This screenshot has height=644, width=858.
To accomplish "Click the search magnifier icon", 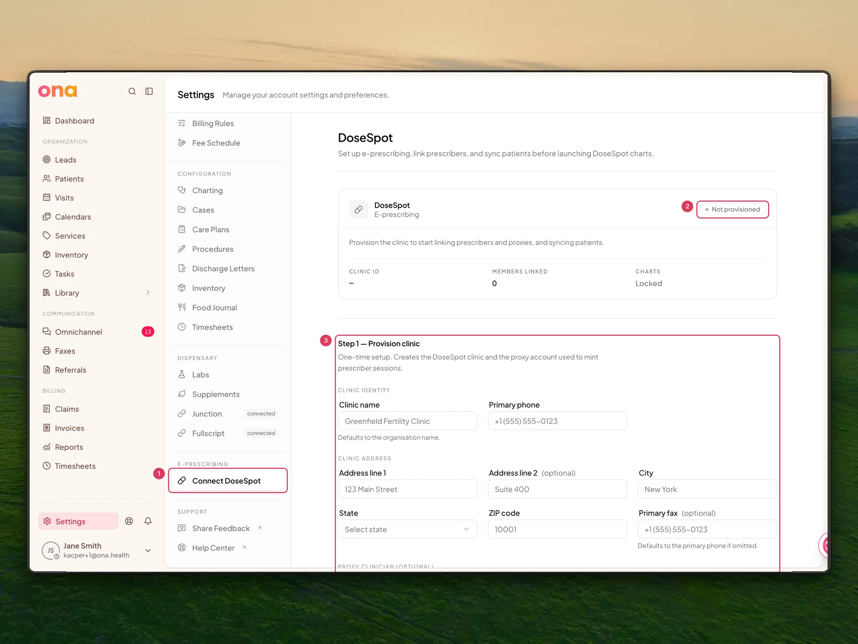I will click(132, 91).
